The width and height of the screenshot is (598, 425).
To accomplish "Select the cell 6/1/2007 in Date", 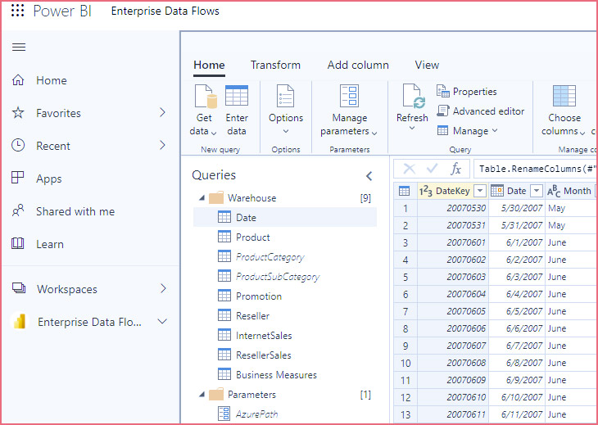I will click(x=517, y=242).
